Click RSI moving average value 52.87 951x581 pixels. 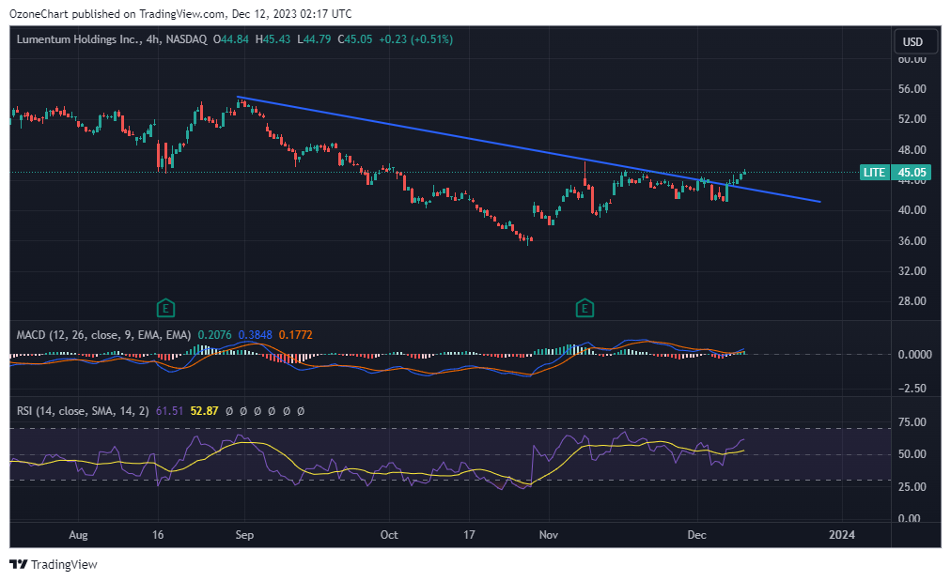[x=205, y=411]
